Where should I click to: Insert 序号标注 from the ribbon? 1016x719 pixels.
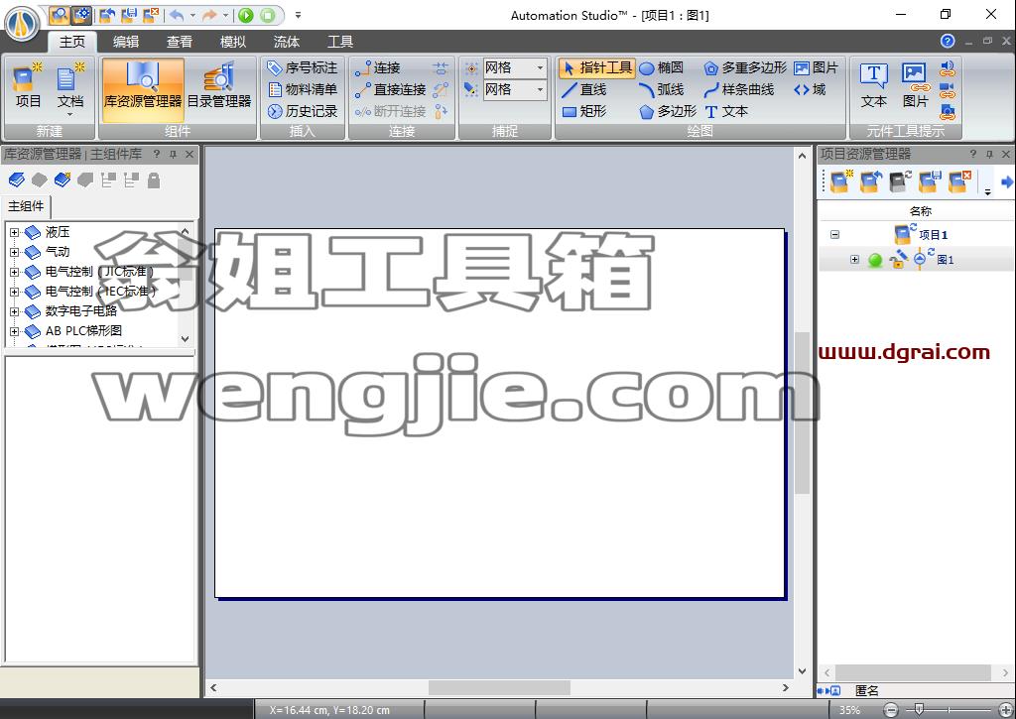(303, 67)
